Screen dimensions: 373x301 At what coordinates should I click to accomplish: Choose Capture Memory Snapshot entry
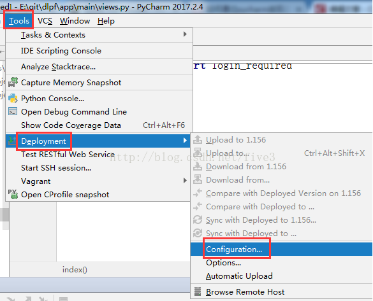[x=99, y=83]
